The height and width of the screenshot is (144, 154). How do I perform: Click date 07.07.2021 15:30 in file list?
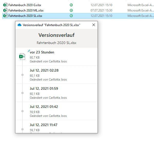tap(101, 10)
